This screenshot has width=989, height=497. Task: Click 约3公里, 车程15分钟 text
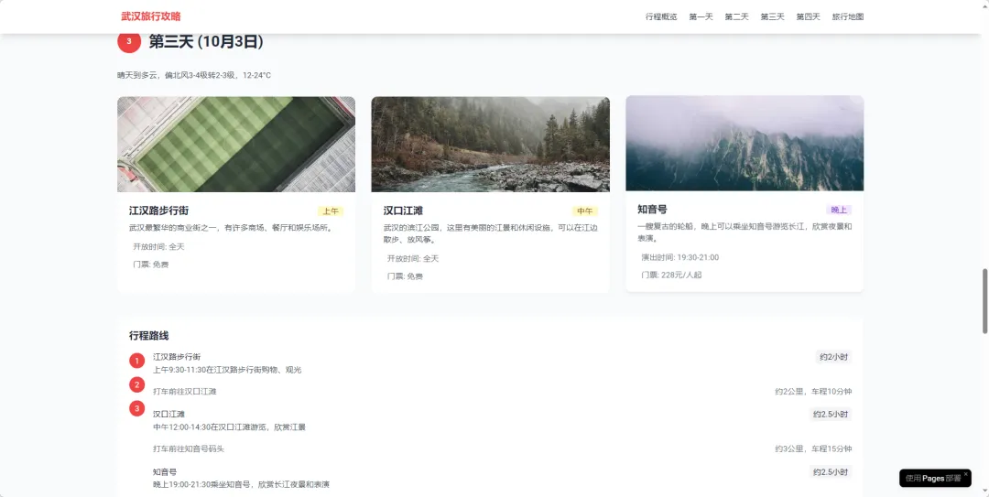click(x=813, y=449)
